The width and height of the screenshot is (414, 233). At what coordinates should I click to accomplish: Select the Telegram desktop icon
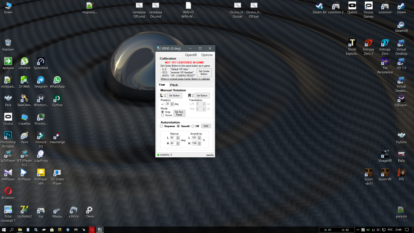pyautogui.click(x=41, y=82)
